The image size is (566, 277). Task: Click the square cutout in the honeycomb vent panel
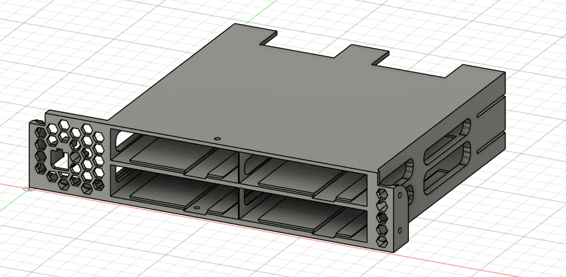pos(59,158)
